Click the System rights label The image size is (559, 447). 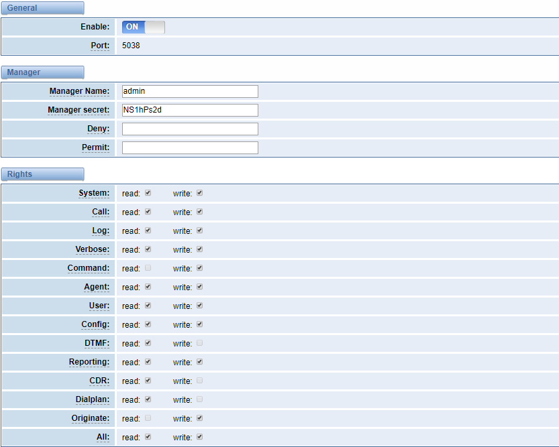click(94, 193)
